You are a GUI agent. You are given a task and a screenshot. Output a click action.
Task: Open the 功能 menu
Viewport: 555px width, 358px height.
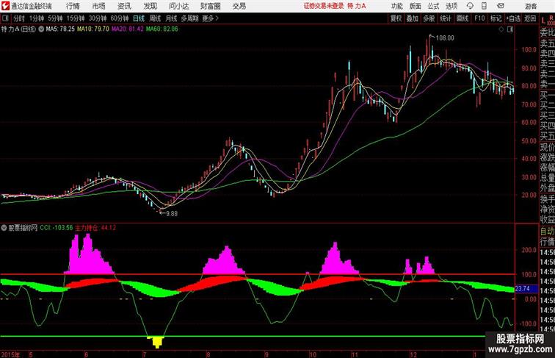click(x=397, y=6)
